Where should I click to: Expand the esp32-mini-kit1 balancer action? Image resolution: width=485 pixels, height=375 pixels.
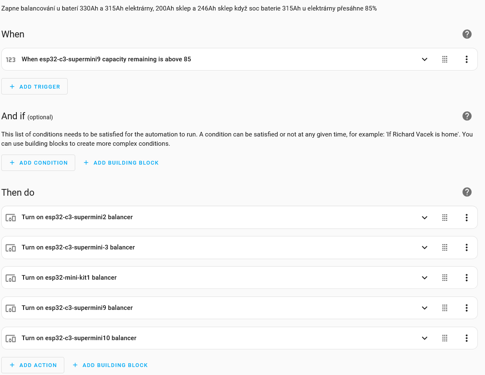pos(424,278)
